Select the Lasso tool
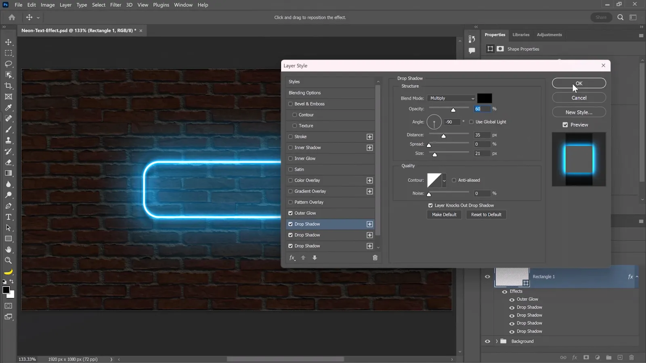 pyautogui.click(x=8, y=64)
